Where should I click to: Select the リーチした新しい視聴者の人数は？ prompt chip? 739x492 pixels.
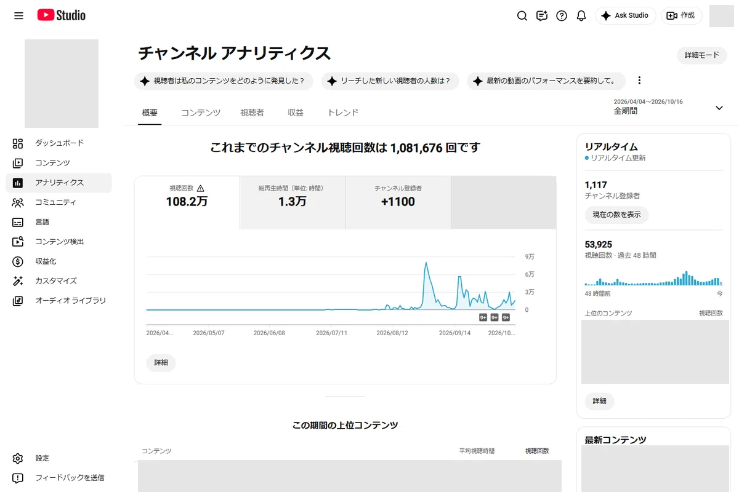click(x=390, y=81)
